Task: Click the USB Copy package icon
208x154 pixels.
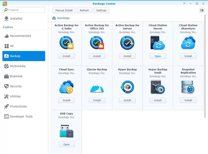Action: 67,131
